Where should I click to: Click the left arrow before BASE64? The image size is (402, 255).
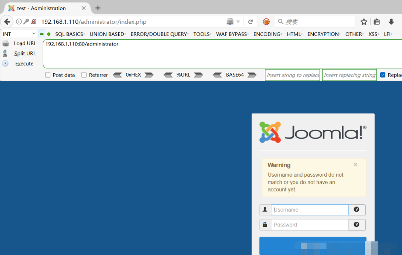[x=217, y=75]
